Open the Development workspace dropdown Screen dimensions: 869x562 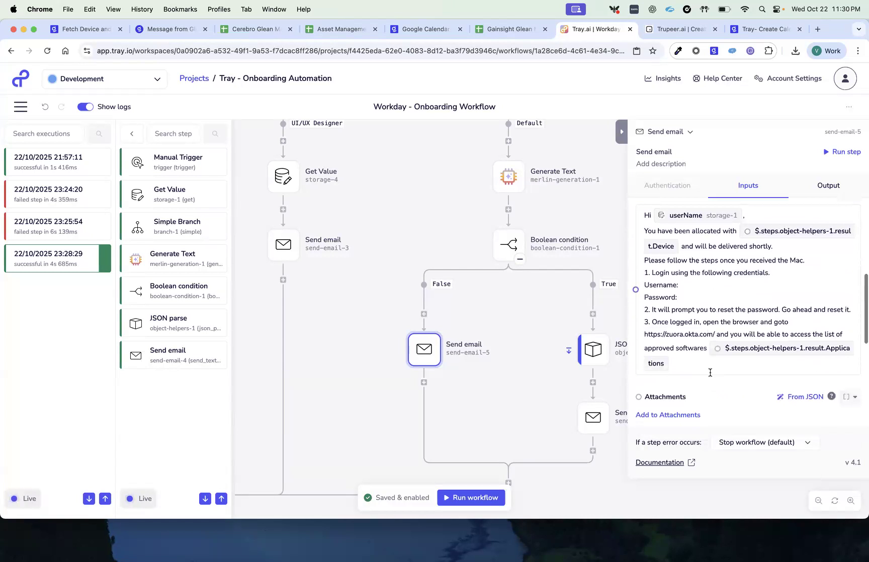tap(104, 79)
